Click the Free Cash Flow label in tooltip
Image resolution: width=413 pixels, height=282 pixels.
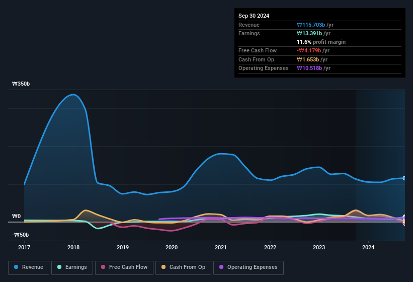pyautogui.click(x=258, y=50)
